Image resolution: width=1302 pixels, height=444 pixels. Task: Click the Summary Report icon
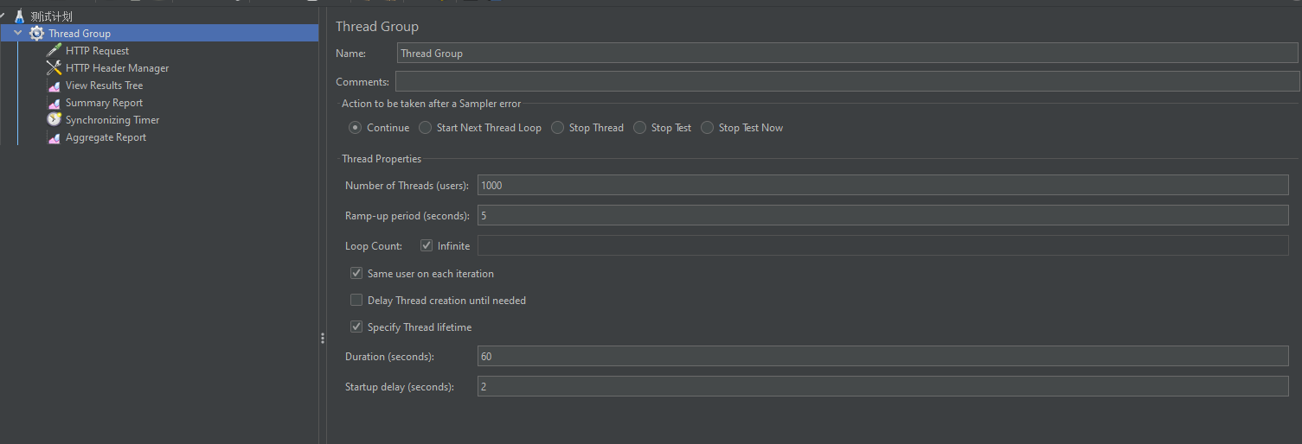pos(54,103)
